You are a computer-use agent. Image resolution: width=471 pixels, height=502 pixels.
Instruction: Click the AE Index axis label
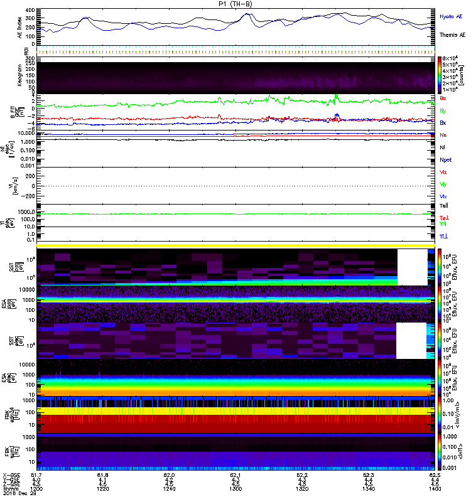coord(20,28)
